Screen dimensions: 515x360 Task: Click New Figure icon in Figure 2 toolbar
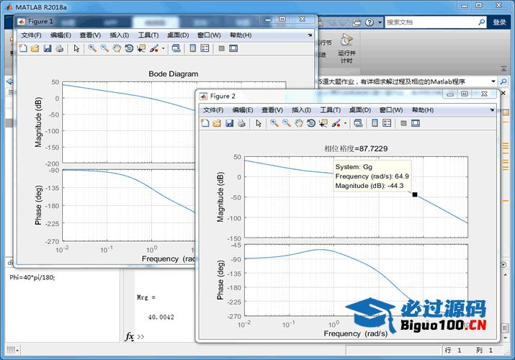[x=205, y=123]
